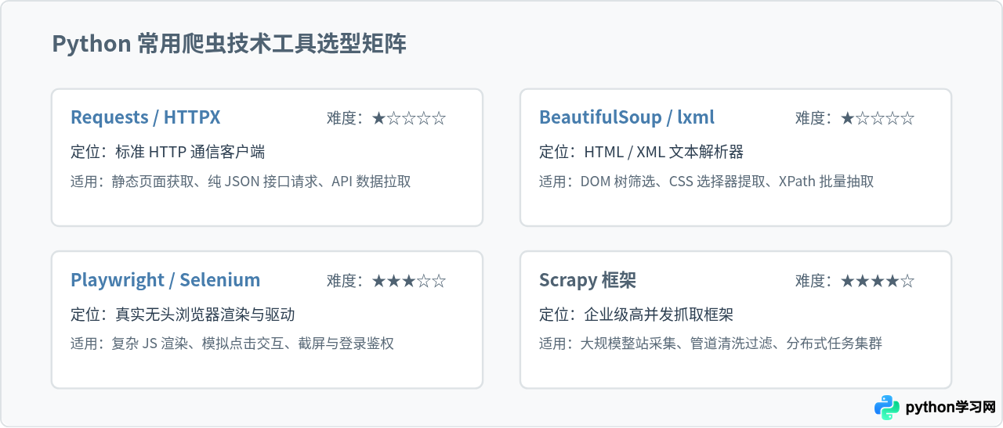Click the difficulty stars on BeautifulSoup / lxml card
Viewport: 1003px width, 428px height.
(878, 118)
